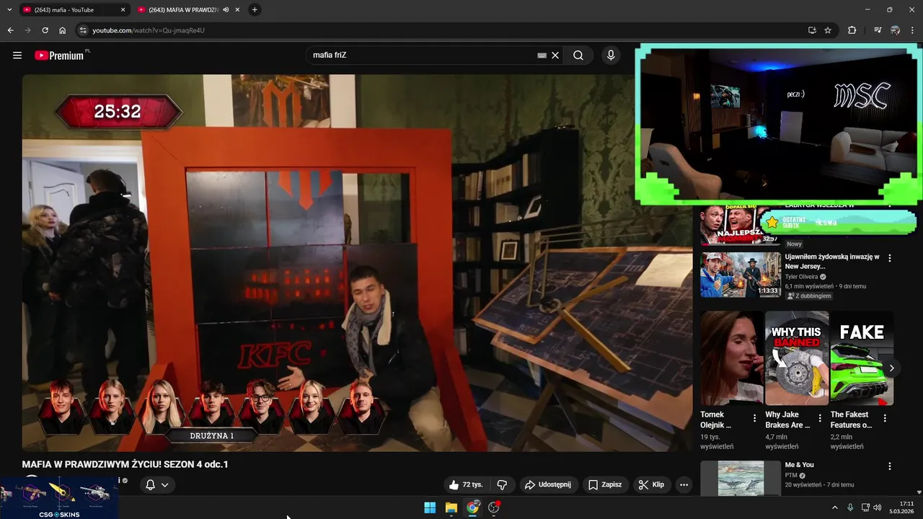Open the Tomek Olejnik short thumbnail
The width and height of the screenshot is (923, 519).
pyautogui.click(x=731, y=358)
